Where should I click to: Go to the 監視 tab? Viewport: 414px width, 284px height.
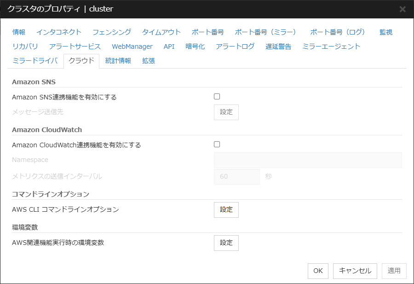(x=386, y=32)
